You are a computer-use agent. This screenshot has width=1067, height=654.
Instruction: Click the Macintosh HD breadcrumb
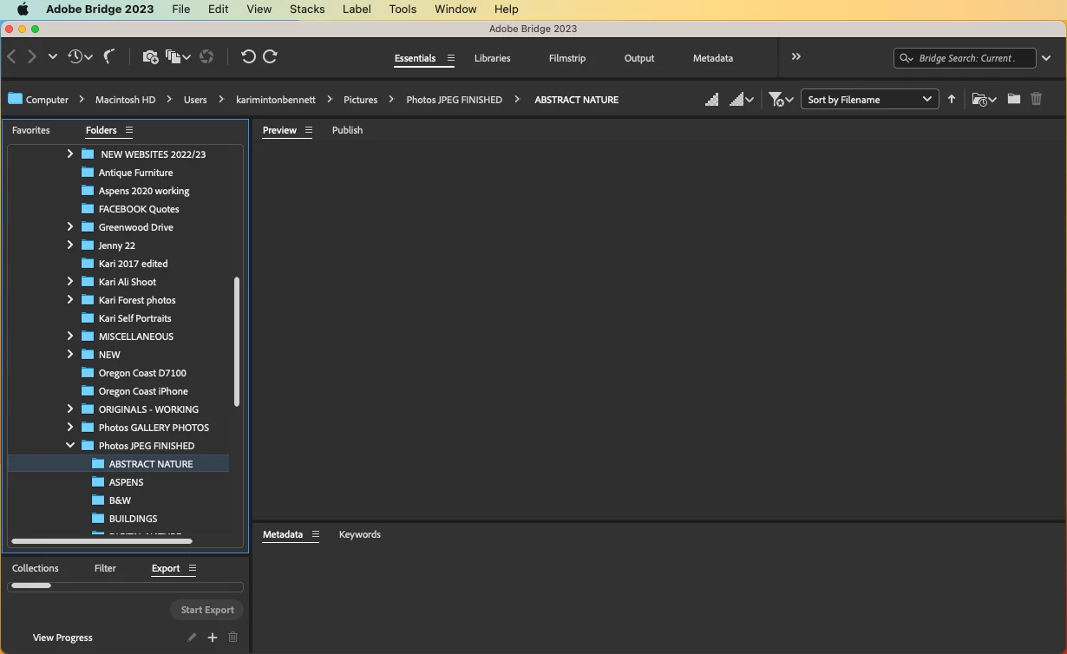125,100
